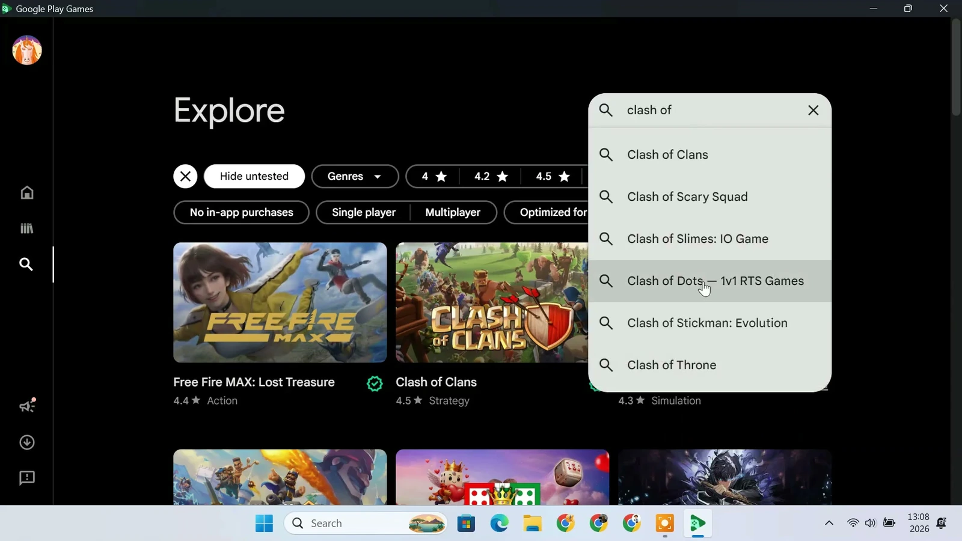Screen dimensions: 962x541
Task: Open the profile avatar in sidebar
Action: [27, 50]
